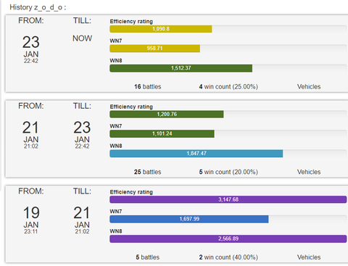
Task: Click the from date 19 JAN 23:11
Action: 31,220
